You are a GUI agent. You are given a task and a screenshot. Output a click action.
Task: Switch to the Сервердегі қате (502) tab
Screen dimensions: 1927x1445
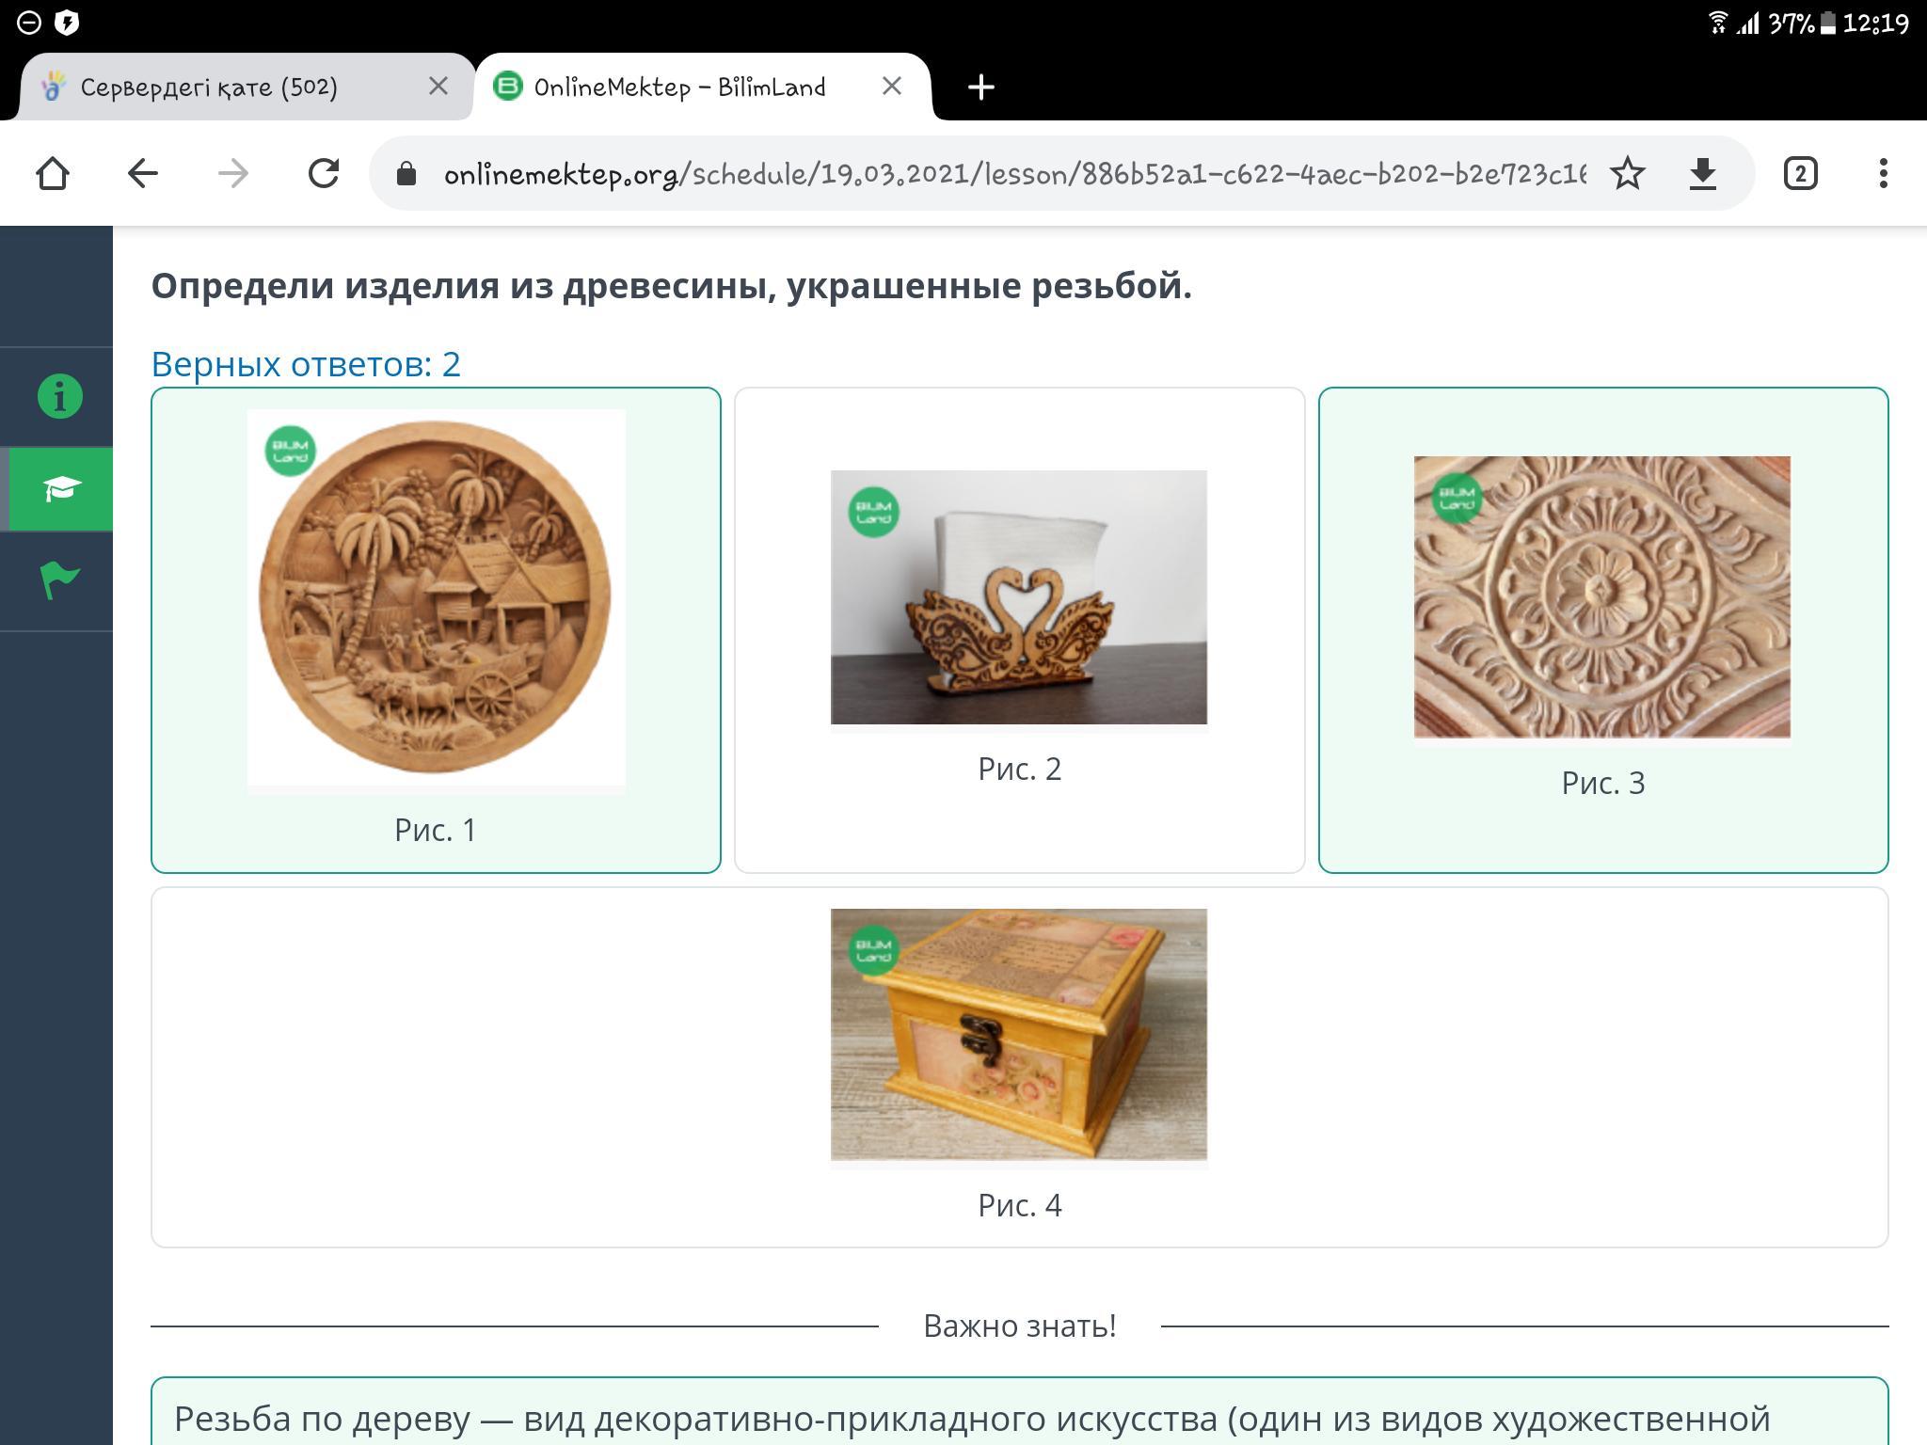[x=209, y=87]
